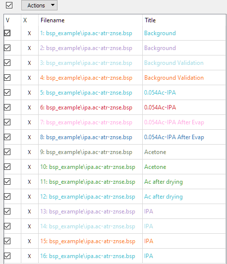Select filename 4: bsp_example\ipa.ac-atr-znse.bsp in orange
227x264 pixels.
coord(86,78)
